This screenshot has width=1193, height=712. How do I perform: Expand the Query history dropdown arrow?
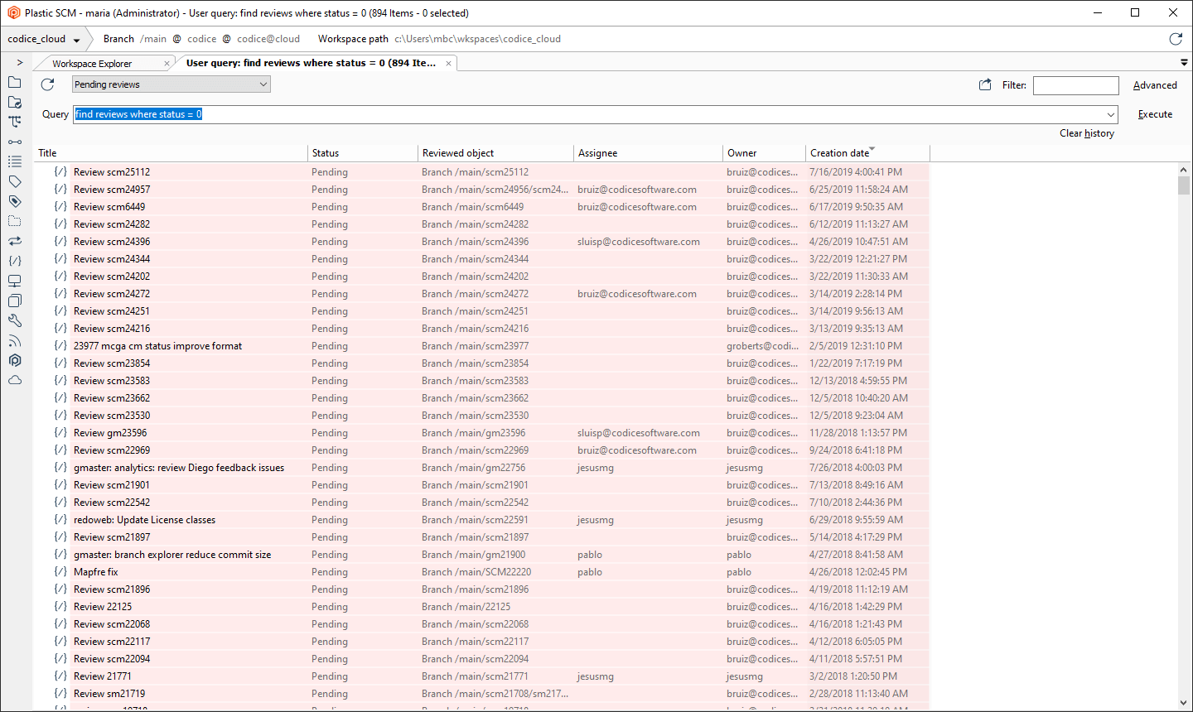(x=1110, y=115)
